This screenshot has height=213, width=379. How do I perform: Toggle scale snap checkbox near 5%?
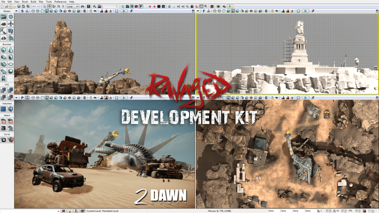coord(356,211)
